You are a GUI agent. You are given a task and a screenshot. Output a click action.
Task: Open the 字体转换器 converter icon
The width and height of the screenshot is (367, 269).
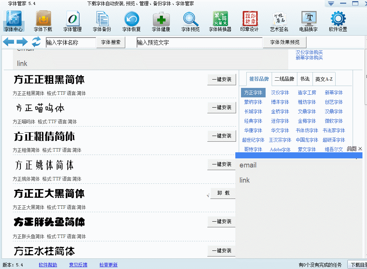tap(220, 21)
